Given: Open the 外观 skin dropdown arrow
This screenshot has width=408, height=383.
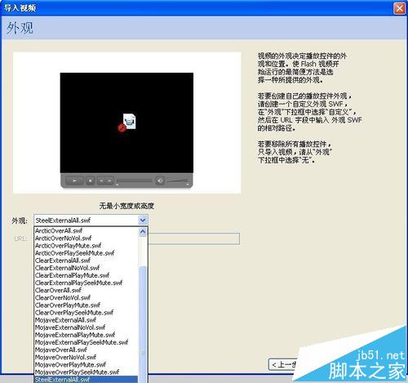Looking at the screenshot, I should tap(143, 220).
